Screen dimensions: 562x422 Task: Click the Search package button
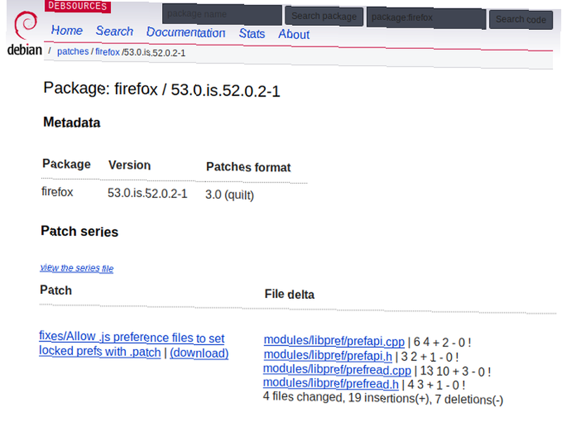(324, 16)
